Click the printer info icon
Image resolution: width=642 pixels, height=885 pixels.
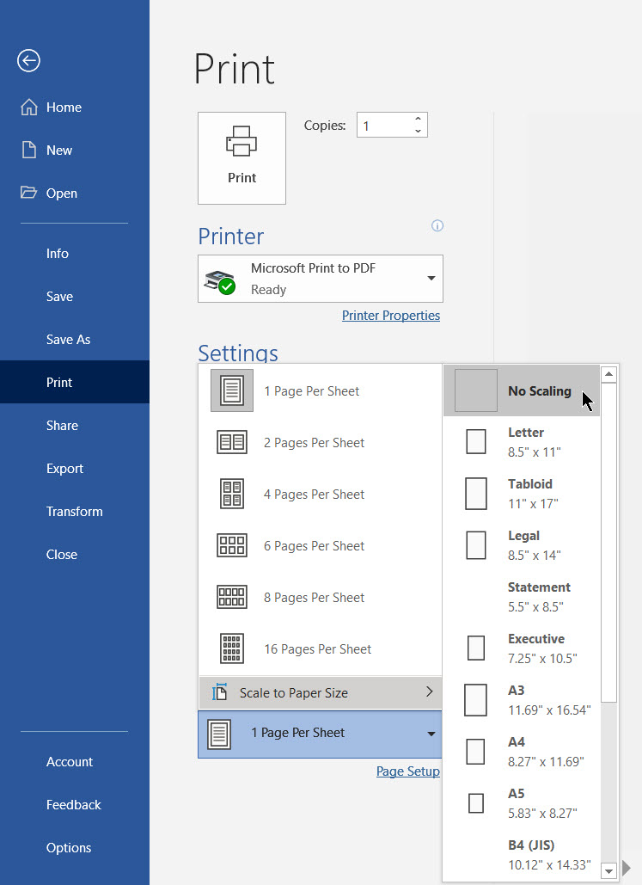click(x=437, y=225)
